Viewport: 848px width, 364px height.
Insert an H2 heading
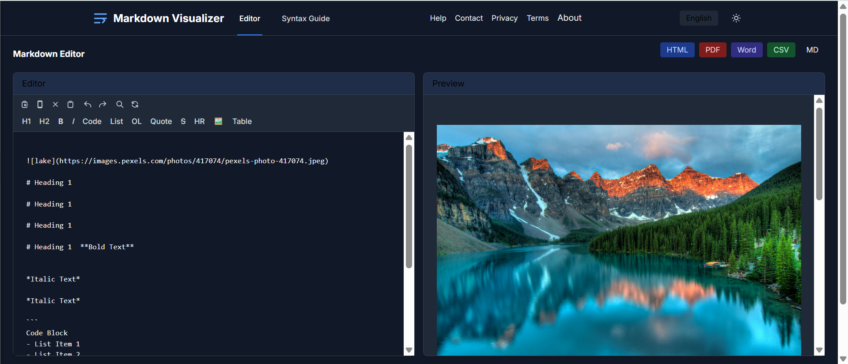[44, 121]
